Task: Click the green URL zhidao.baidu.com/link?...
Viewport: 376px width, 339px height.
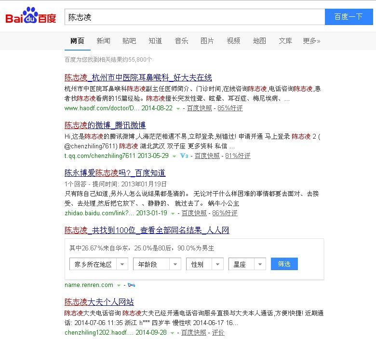Action: (99, 213)
